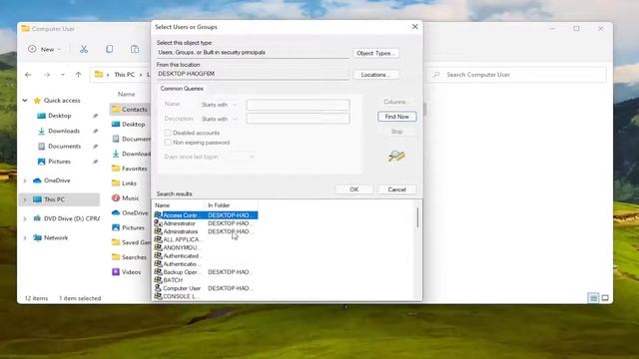
Task: Select the Backup Oper... result row
Action: (x=206, y=272)
